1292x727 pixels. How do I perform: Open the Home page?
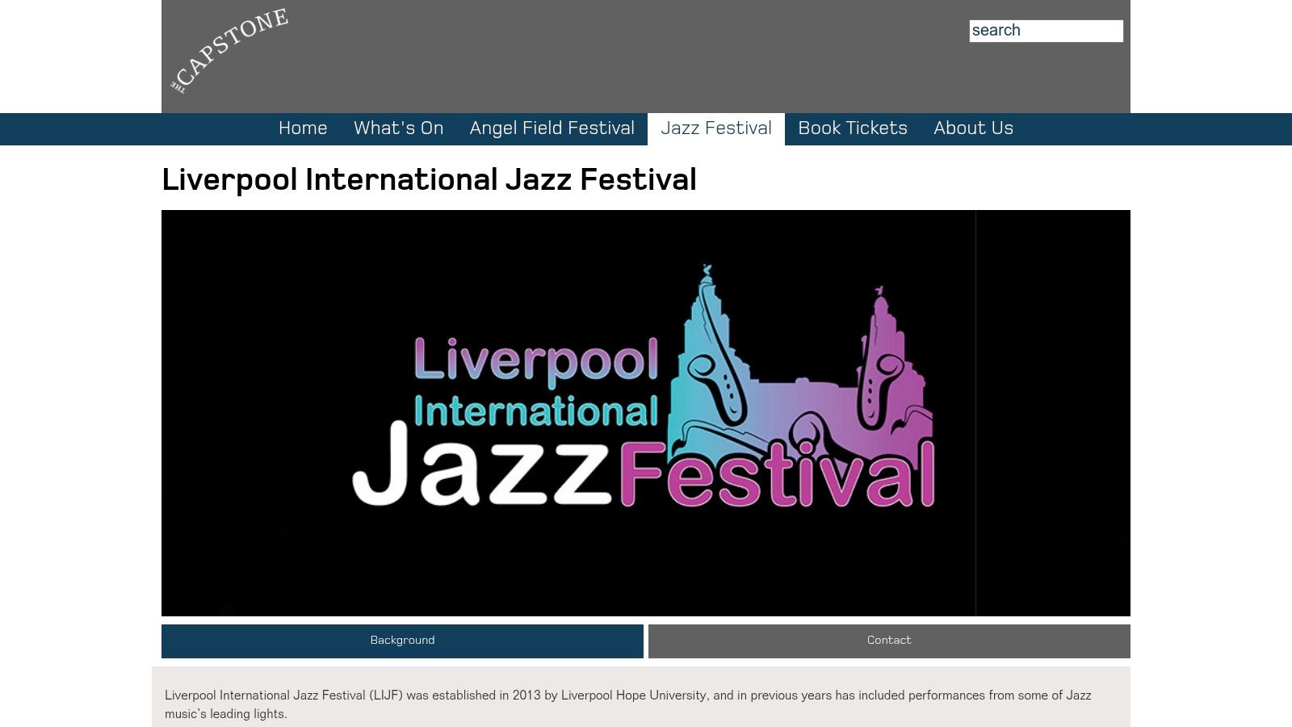(302, 128)
